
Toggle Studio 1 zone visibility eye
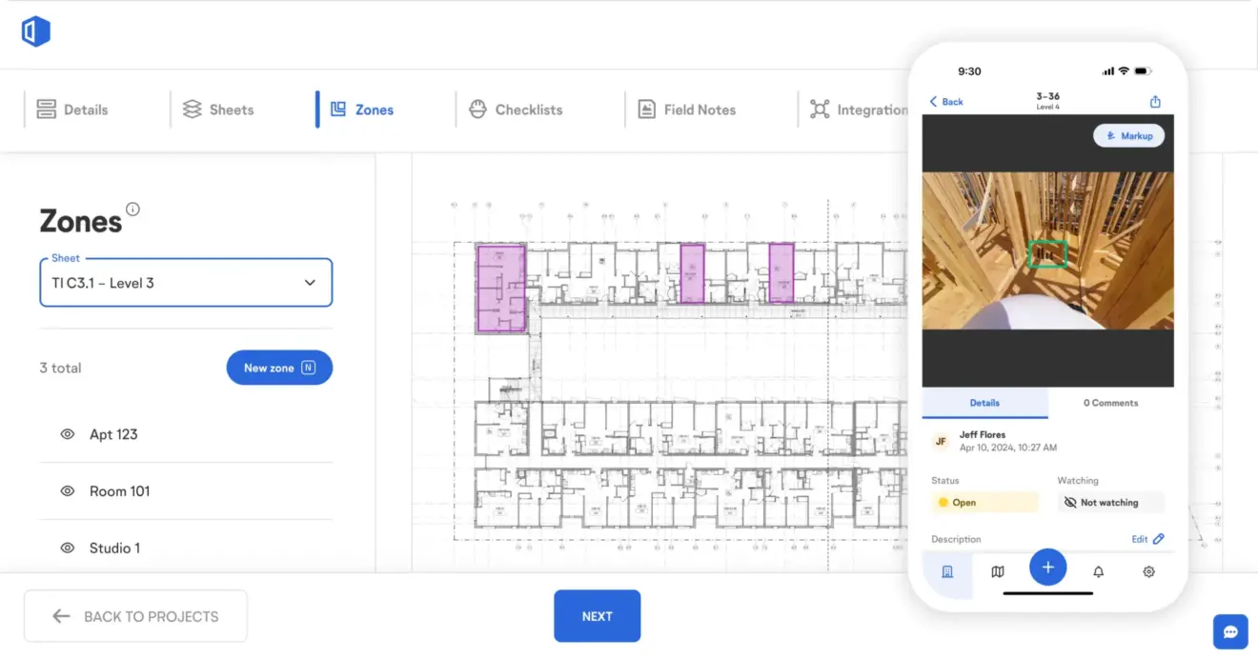click(68, 548)
